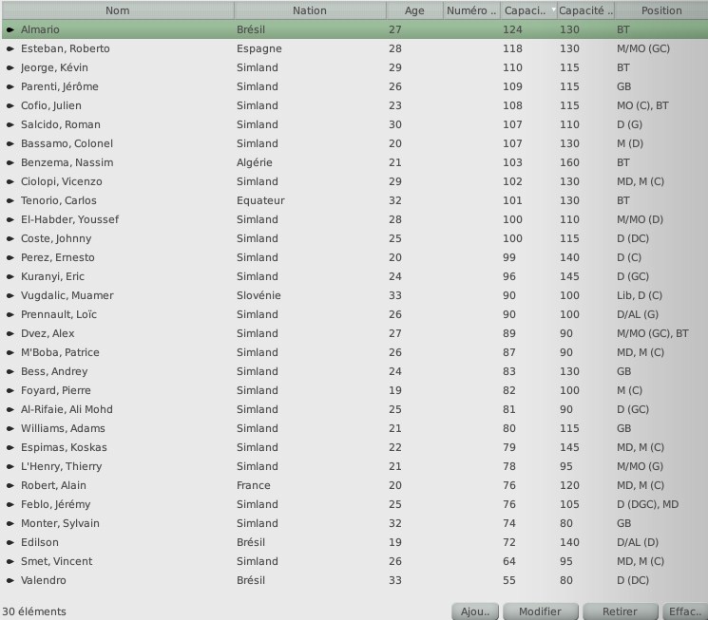Click the Position column header
The image size is (708, 620).
point(661,10)
